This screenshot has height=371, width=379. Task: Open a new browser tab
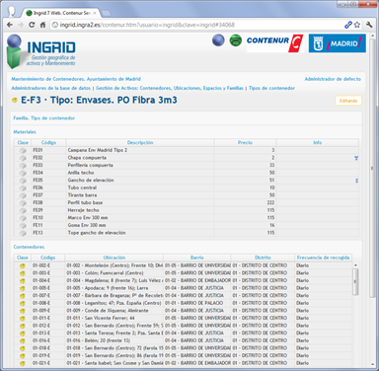106,14
